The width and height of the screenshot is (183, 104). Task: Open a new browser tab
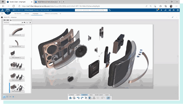(x=63, y=2)
